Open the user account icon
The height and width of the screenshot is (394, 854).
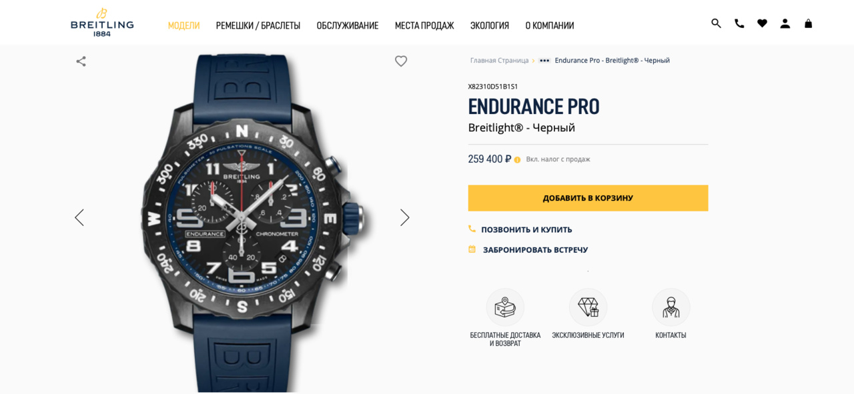785,23
